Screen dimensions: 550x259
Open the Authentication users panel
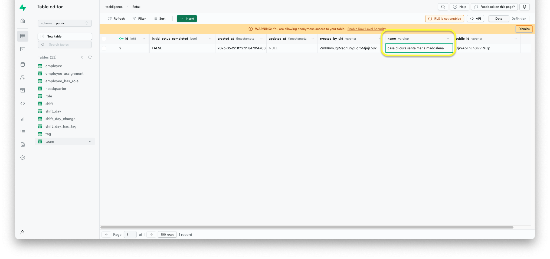click(x=23, y=77)
